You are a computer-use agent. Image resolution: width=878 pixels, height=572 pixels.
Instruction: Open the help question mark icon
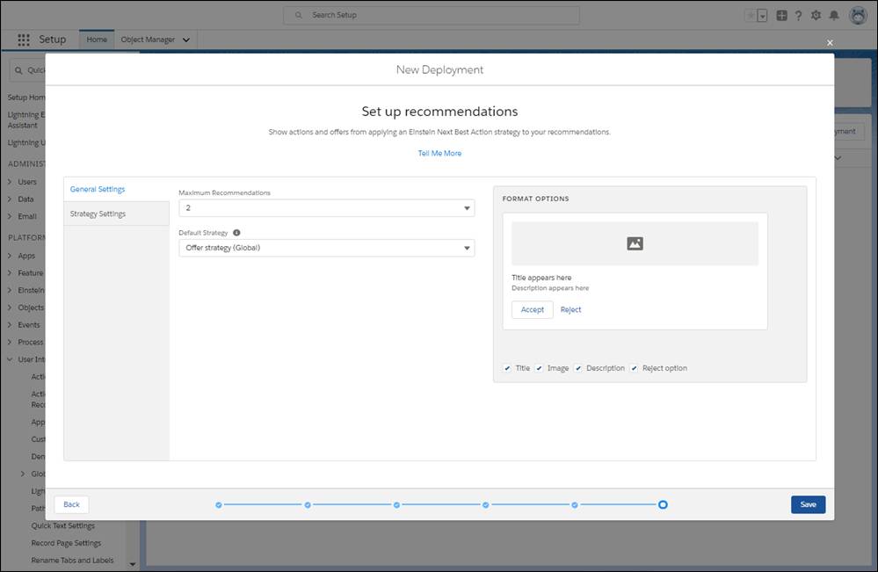(x=799, y=16)
